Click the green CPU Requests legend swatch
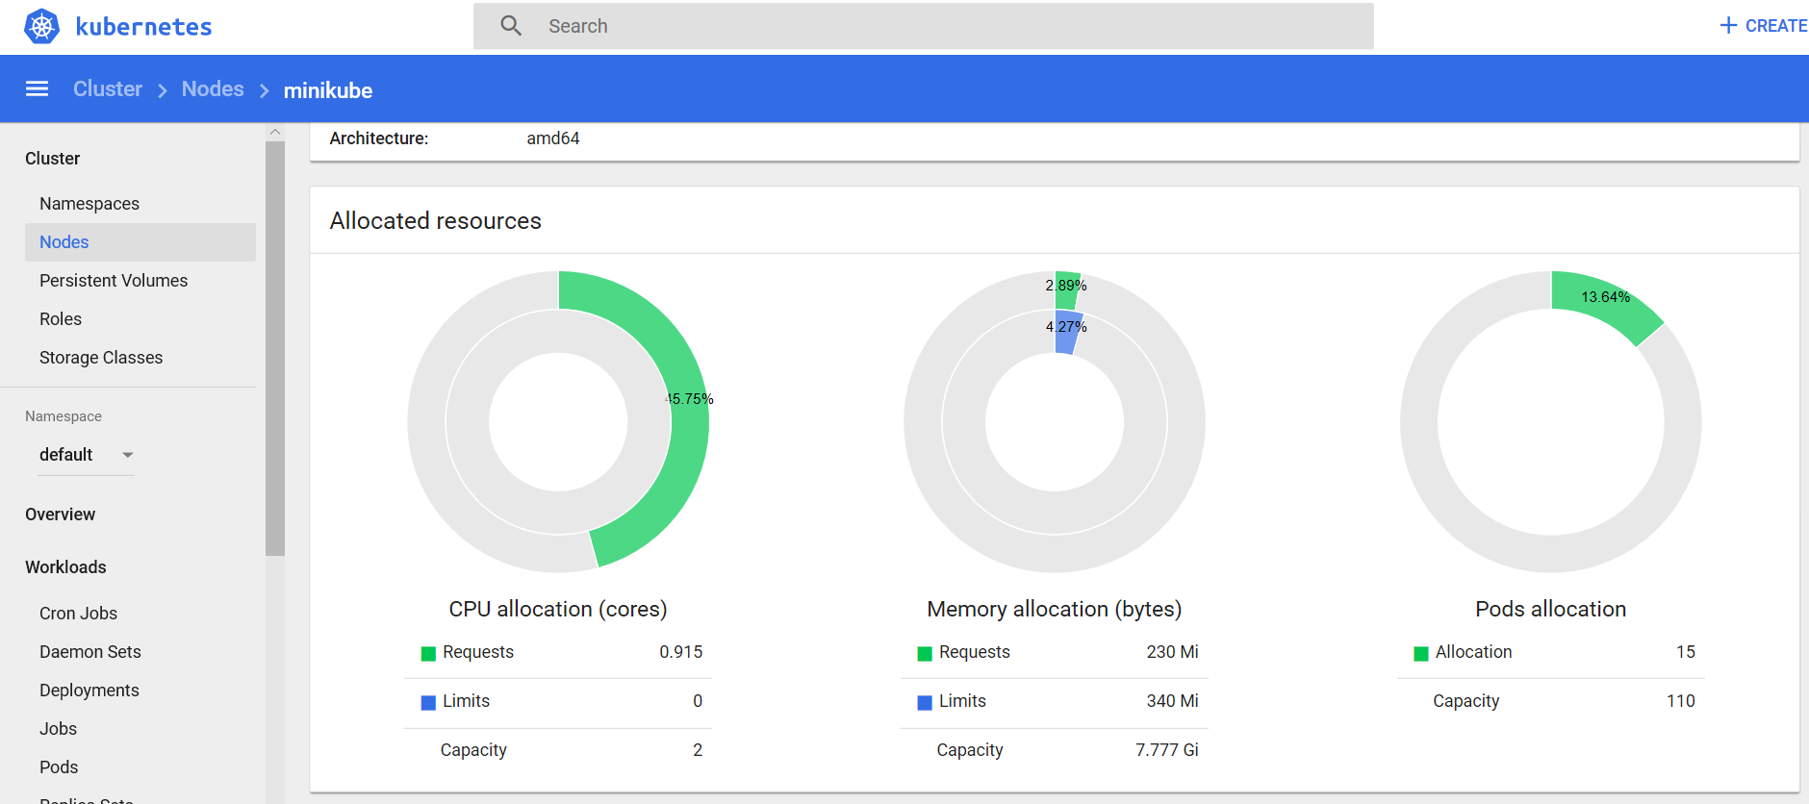1809x804 pixels. pos(429,654)
